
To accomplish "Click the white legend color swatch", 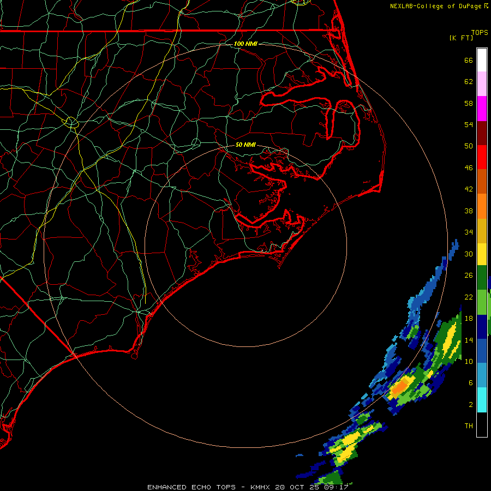I will [482, 60].
